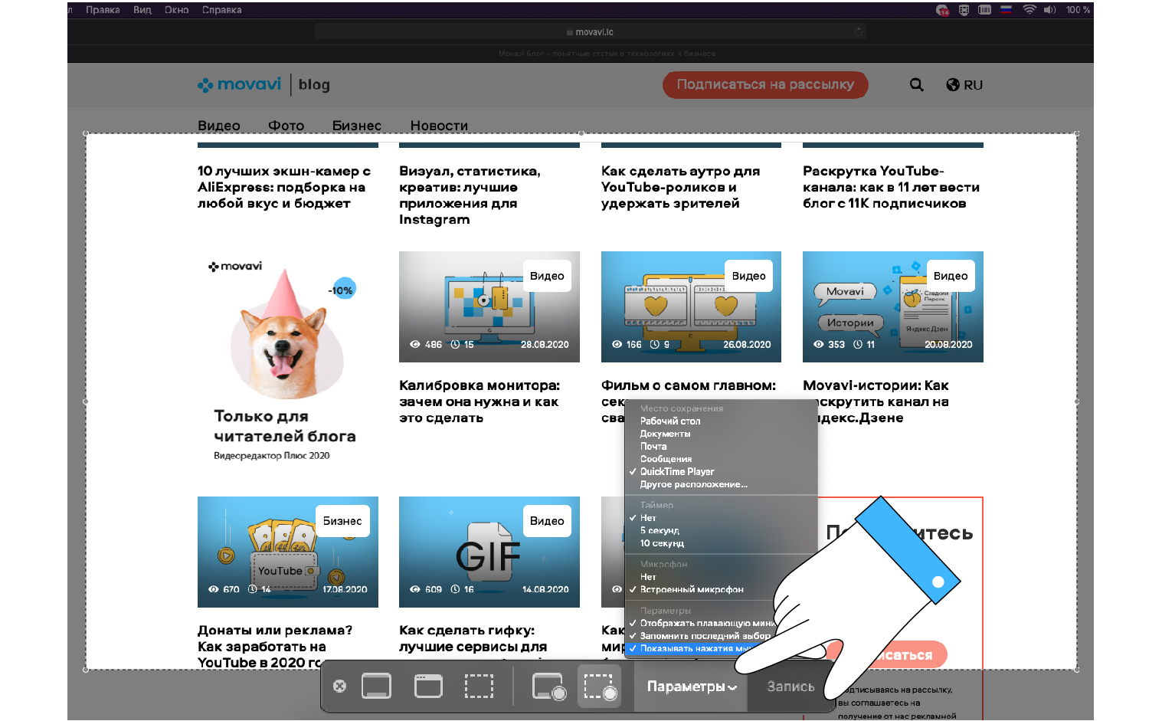1162x721 pixels.
Task: Close the screenshot toolbar with X icon
Action: pyautogui.click(x=339, y=686)
